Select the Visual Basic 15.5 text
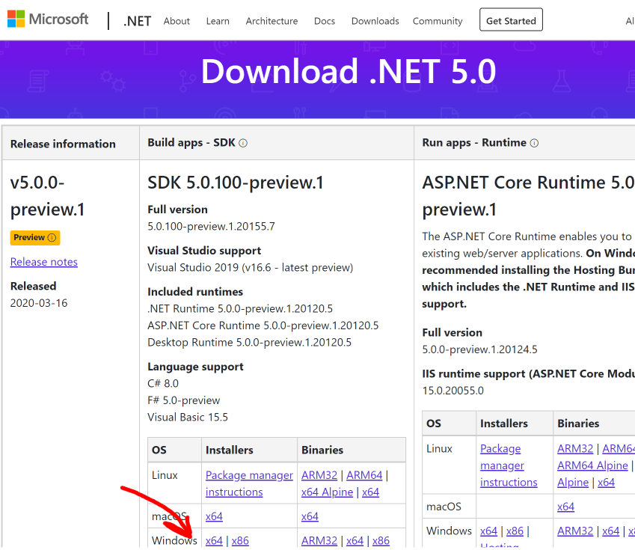The height and width of the screenshot is (550, 635). 188,417
